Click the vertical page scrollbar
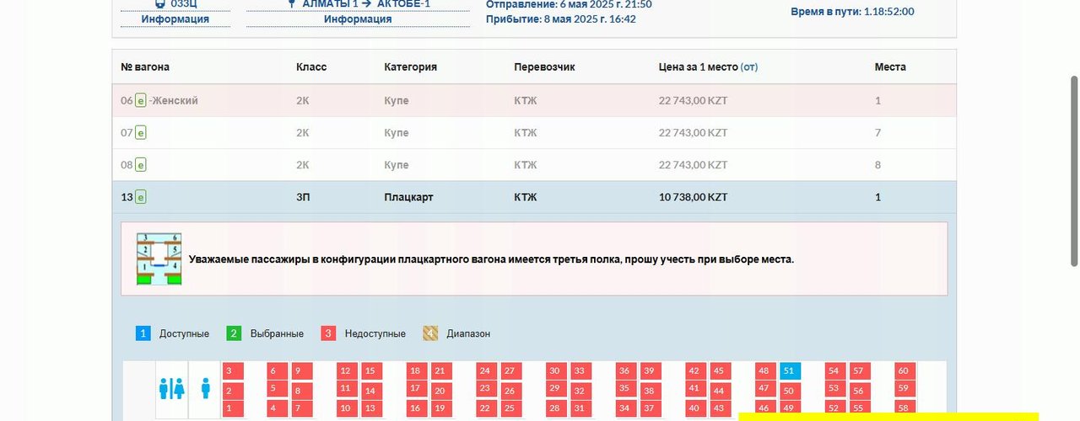 (1073, 168)
